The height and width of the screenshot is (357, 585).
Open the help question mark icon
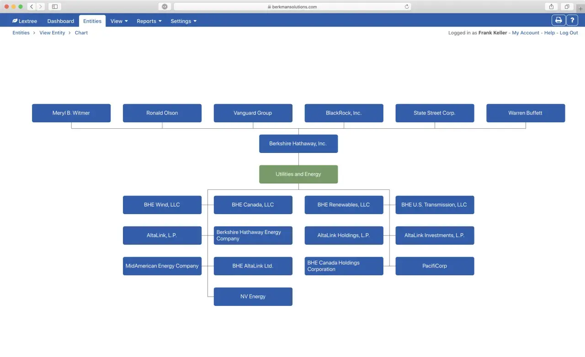572,20
